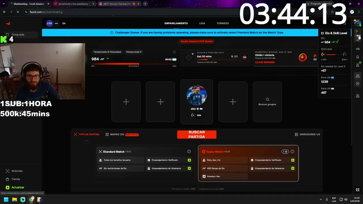Viewport: 363px width, 204px height.
Task: Select the SA region label
Action: coord(64,23)
